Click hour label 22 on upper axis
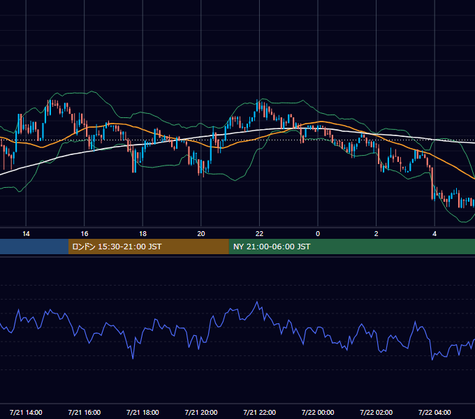The height and width of the screenshot is (419, 475). tap(259, 234)
